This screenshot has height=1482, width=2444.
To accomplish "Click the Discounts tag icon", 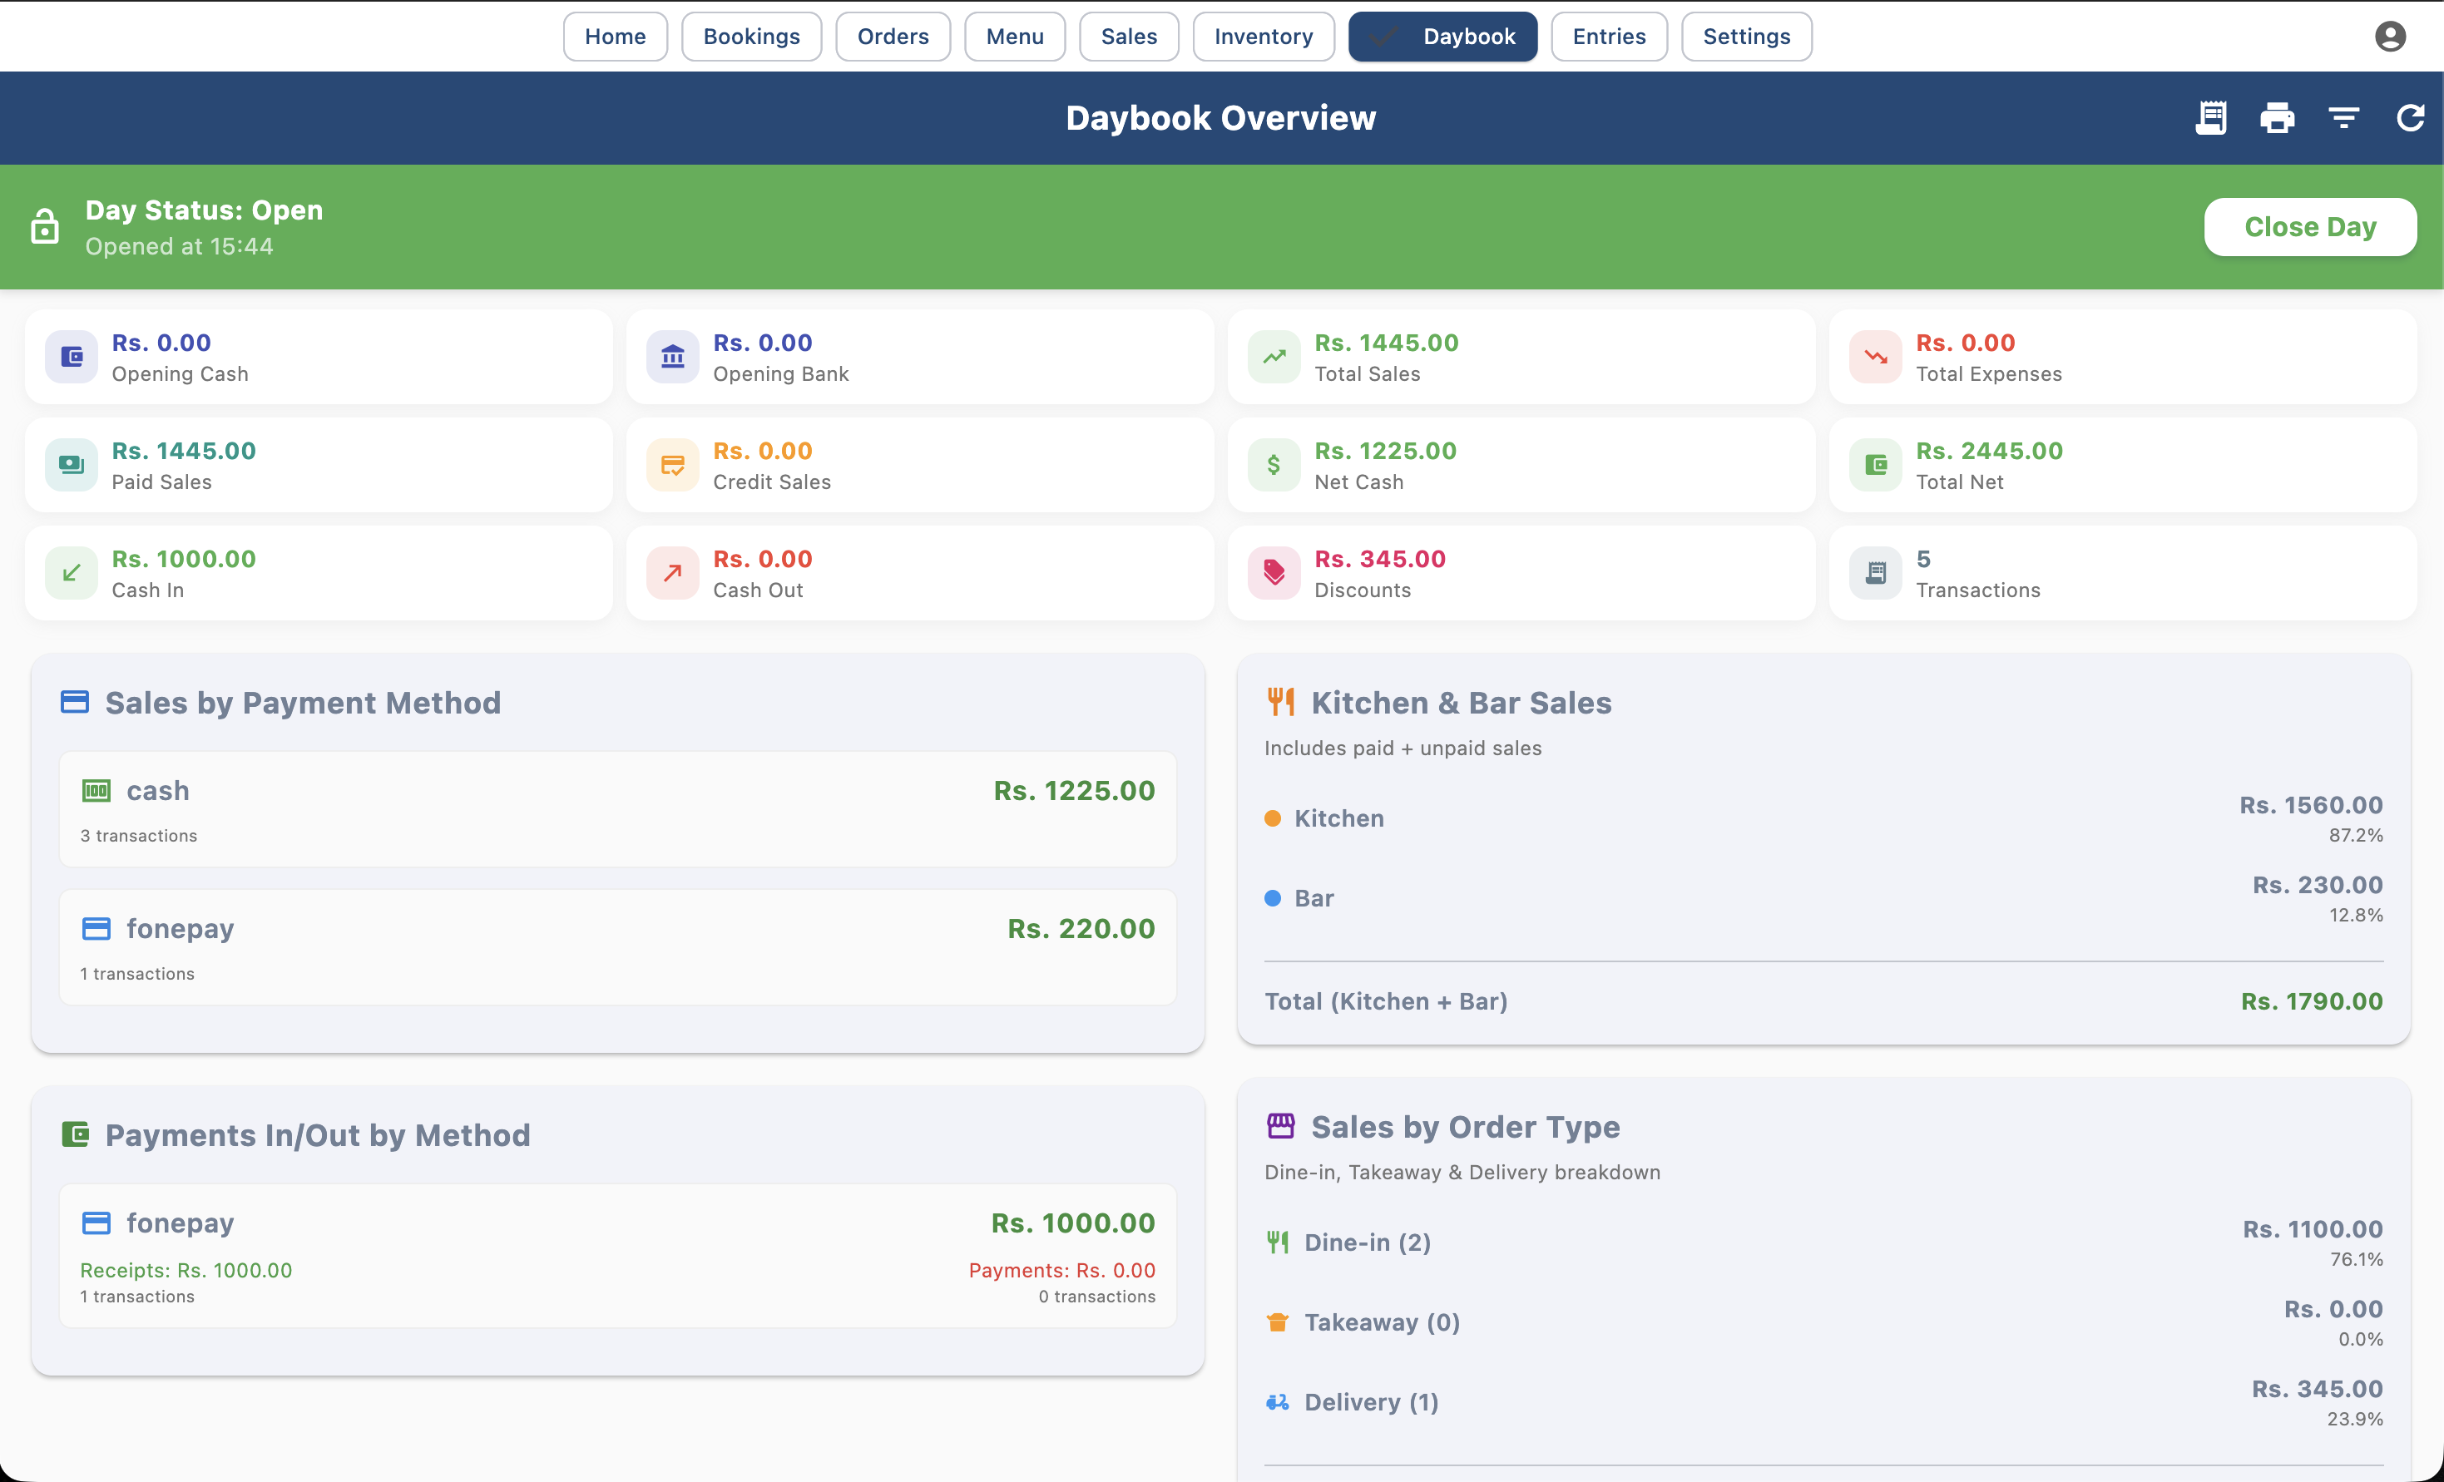I will pos(1274,573).
